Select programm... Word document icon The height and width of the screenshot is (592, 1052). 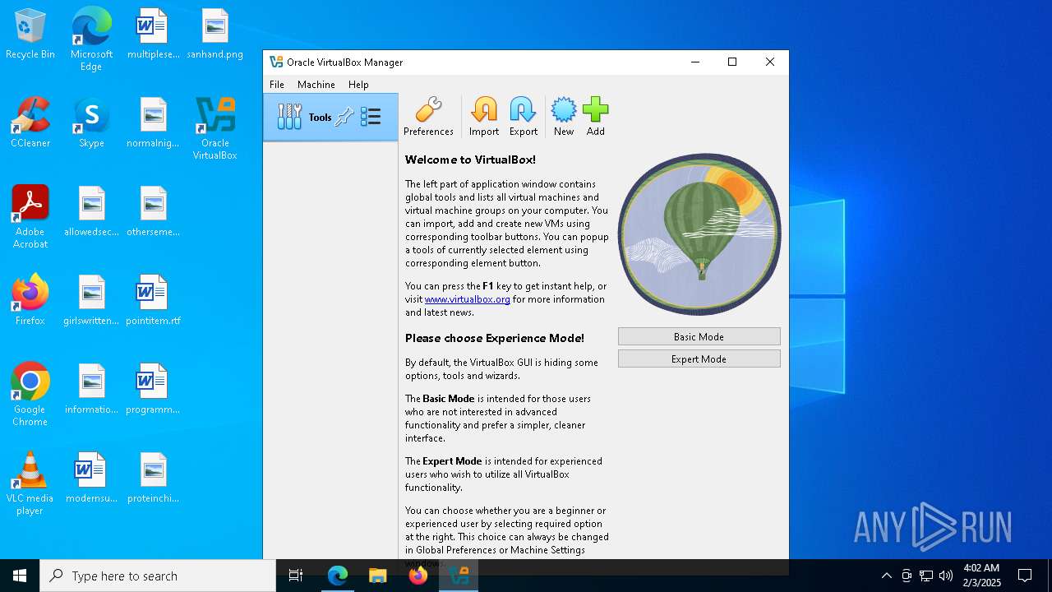point(153,390)
